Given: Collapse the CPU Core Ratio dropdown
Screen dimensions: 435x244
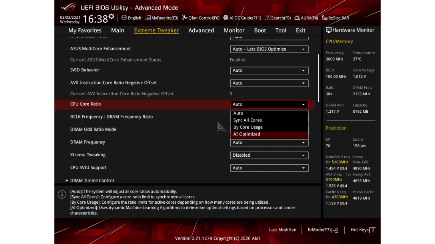Looking at the screenshot, I should tap(269, 104).
